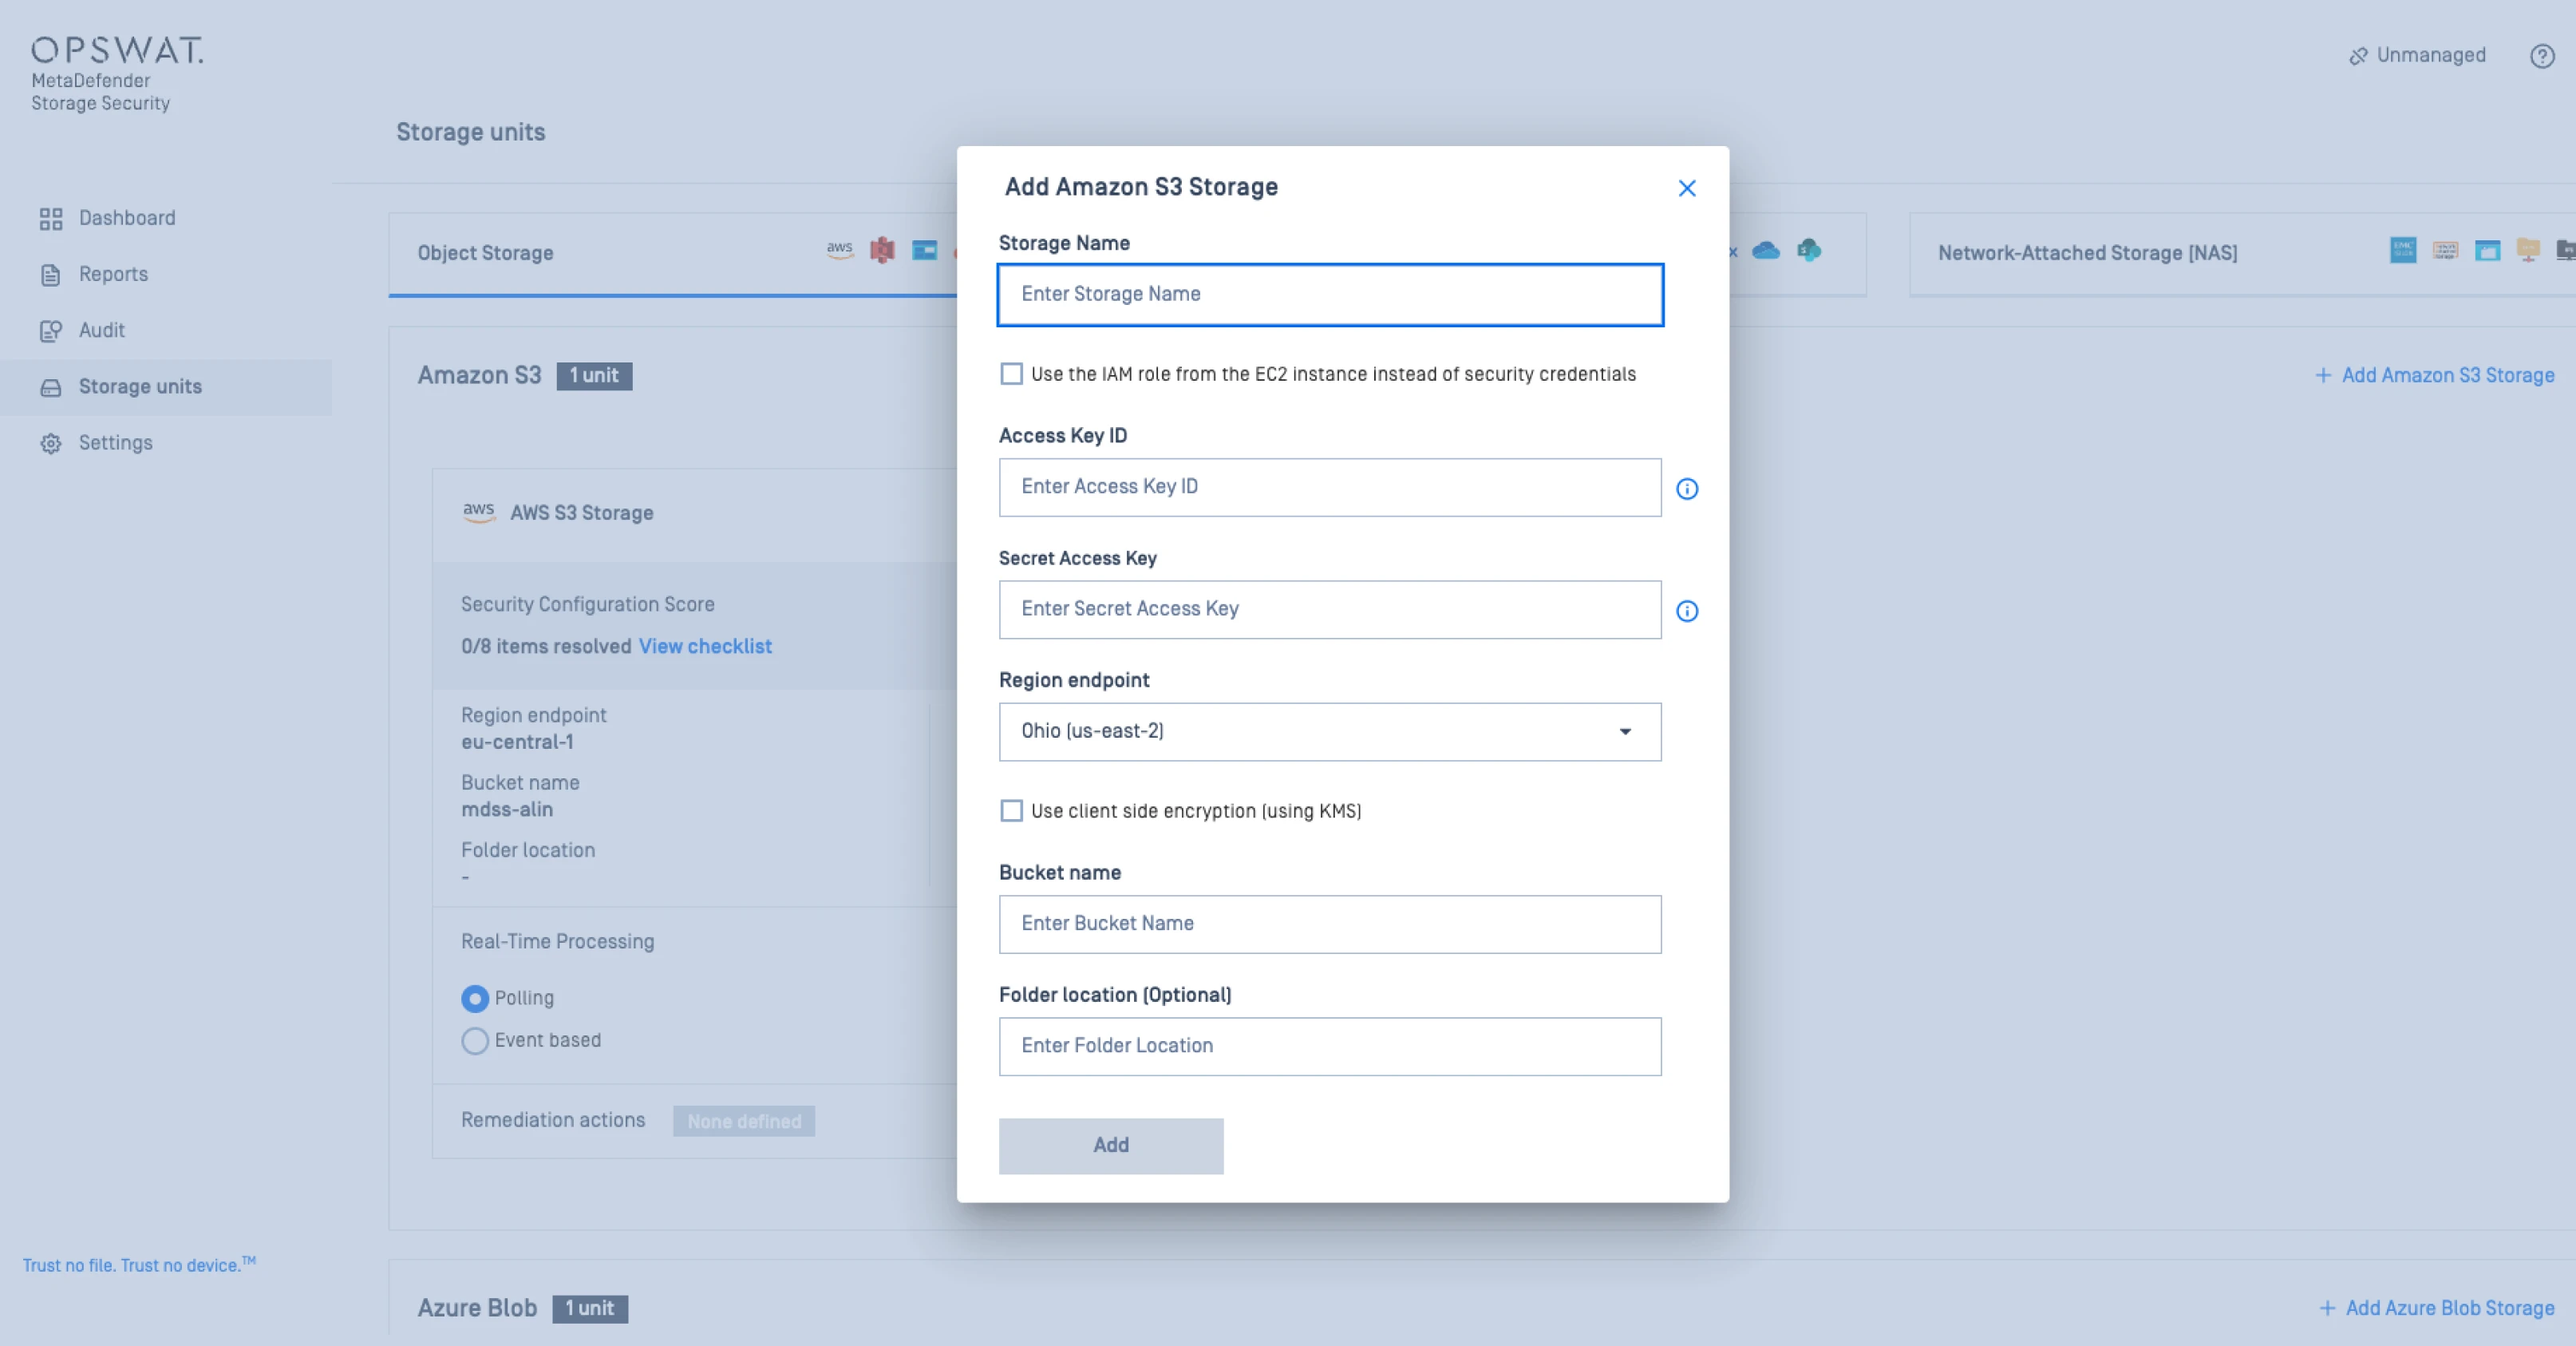Click the Azure Blob storage icon
This screenshot has width=2576, height=1346.
925,250
